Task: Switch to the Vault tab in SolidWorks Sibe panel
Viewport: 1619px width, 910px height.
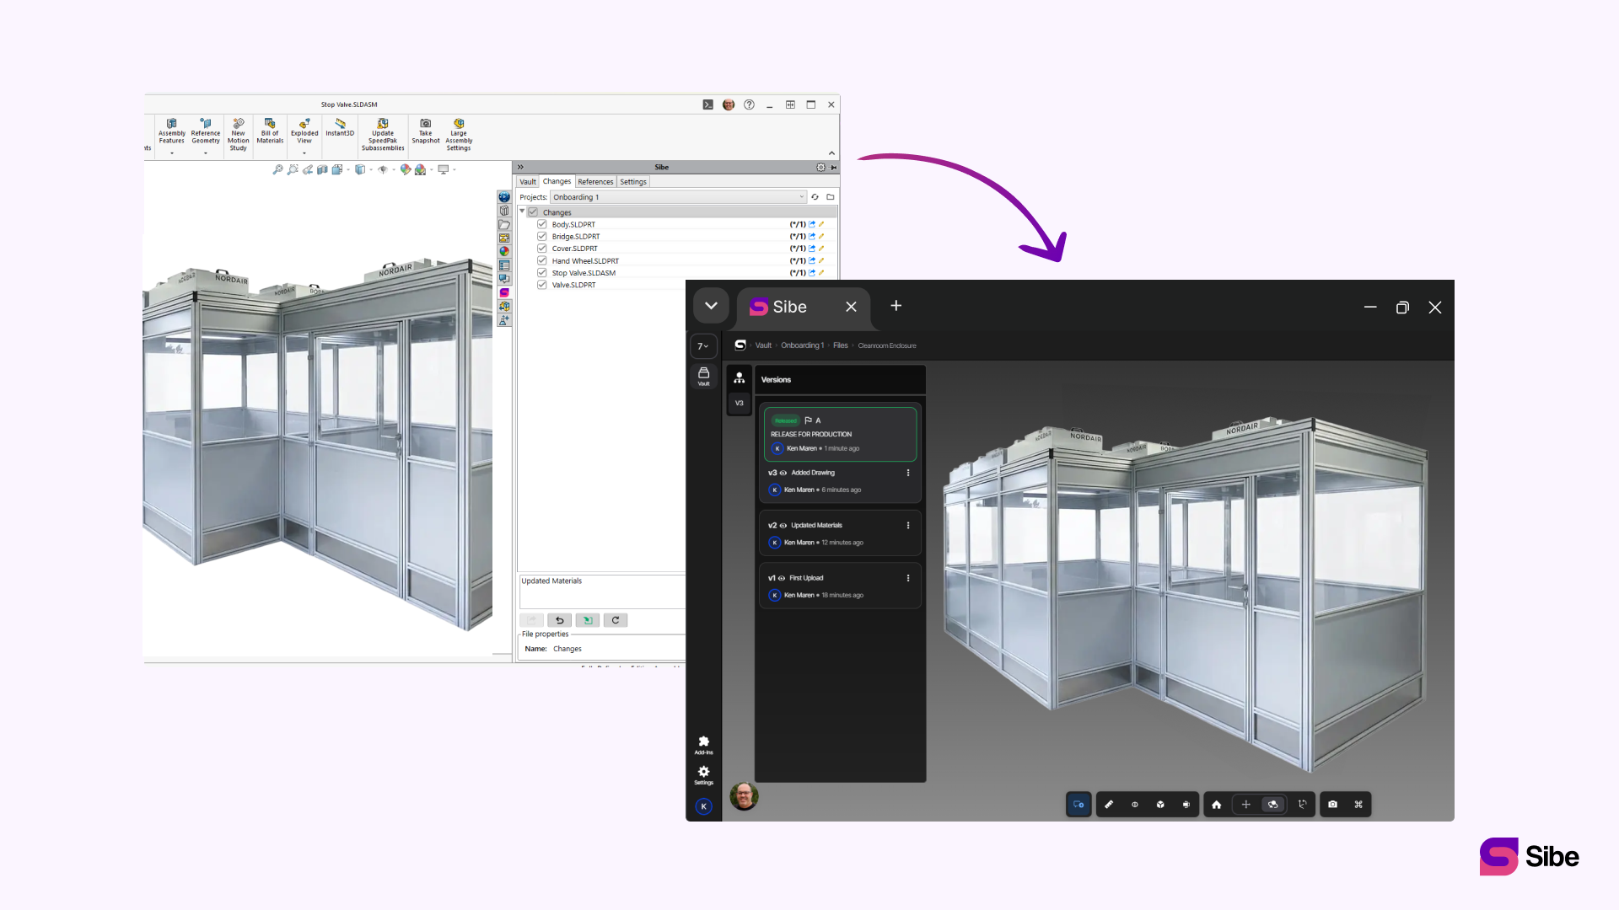Action: [x=528, y=182]
